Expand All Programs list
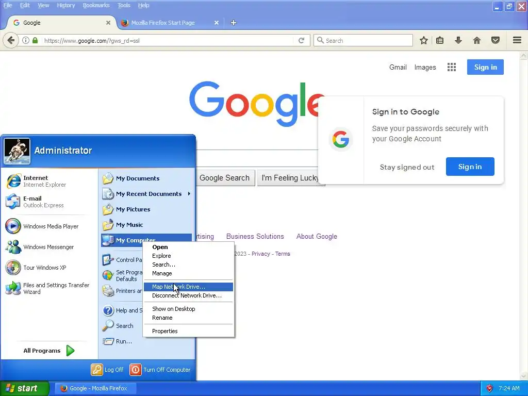528x396 pixels. (x=48, y=351)
